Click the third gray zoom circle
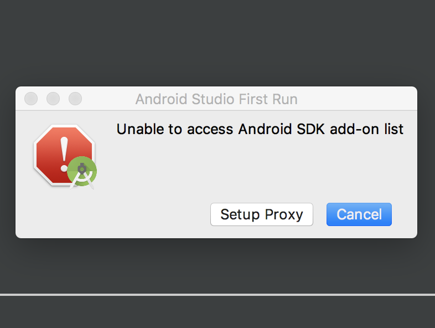Image resolution: width=435 pixels, height=328 pixels. pyautogui.click(x=75, y=99)
